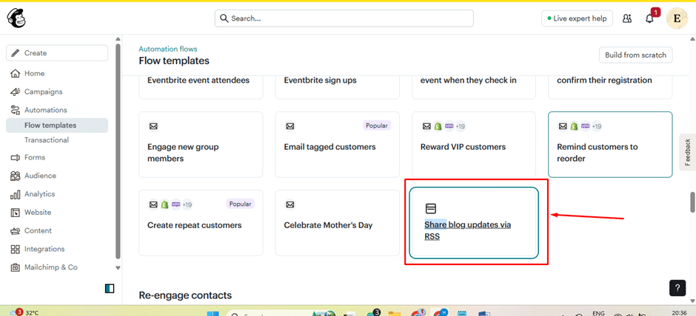
Task: Open the Reward VIP customers template title
Action: click(x=463, y=147)
